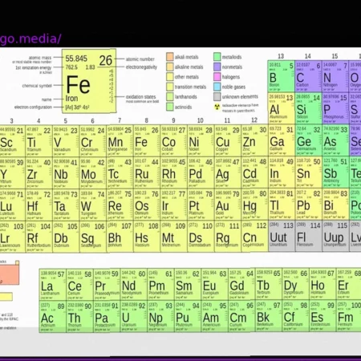Click the metalloids green legend swatch
Image resolution: width=361 pixels, height=361 pixels.
(217, 57)
